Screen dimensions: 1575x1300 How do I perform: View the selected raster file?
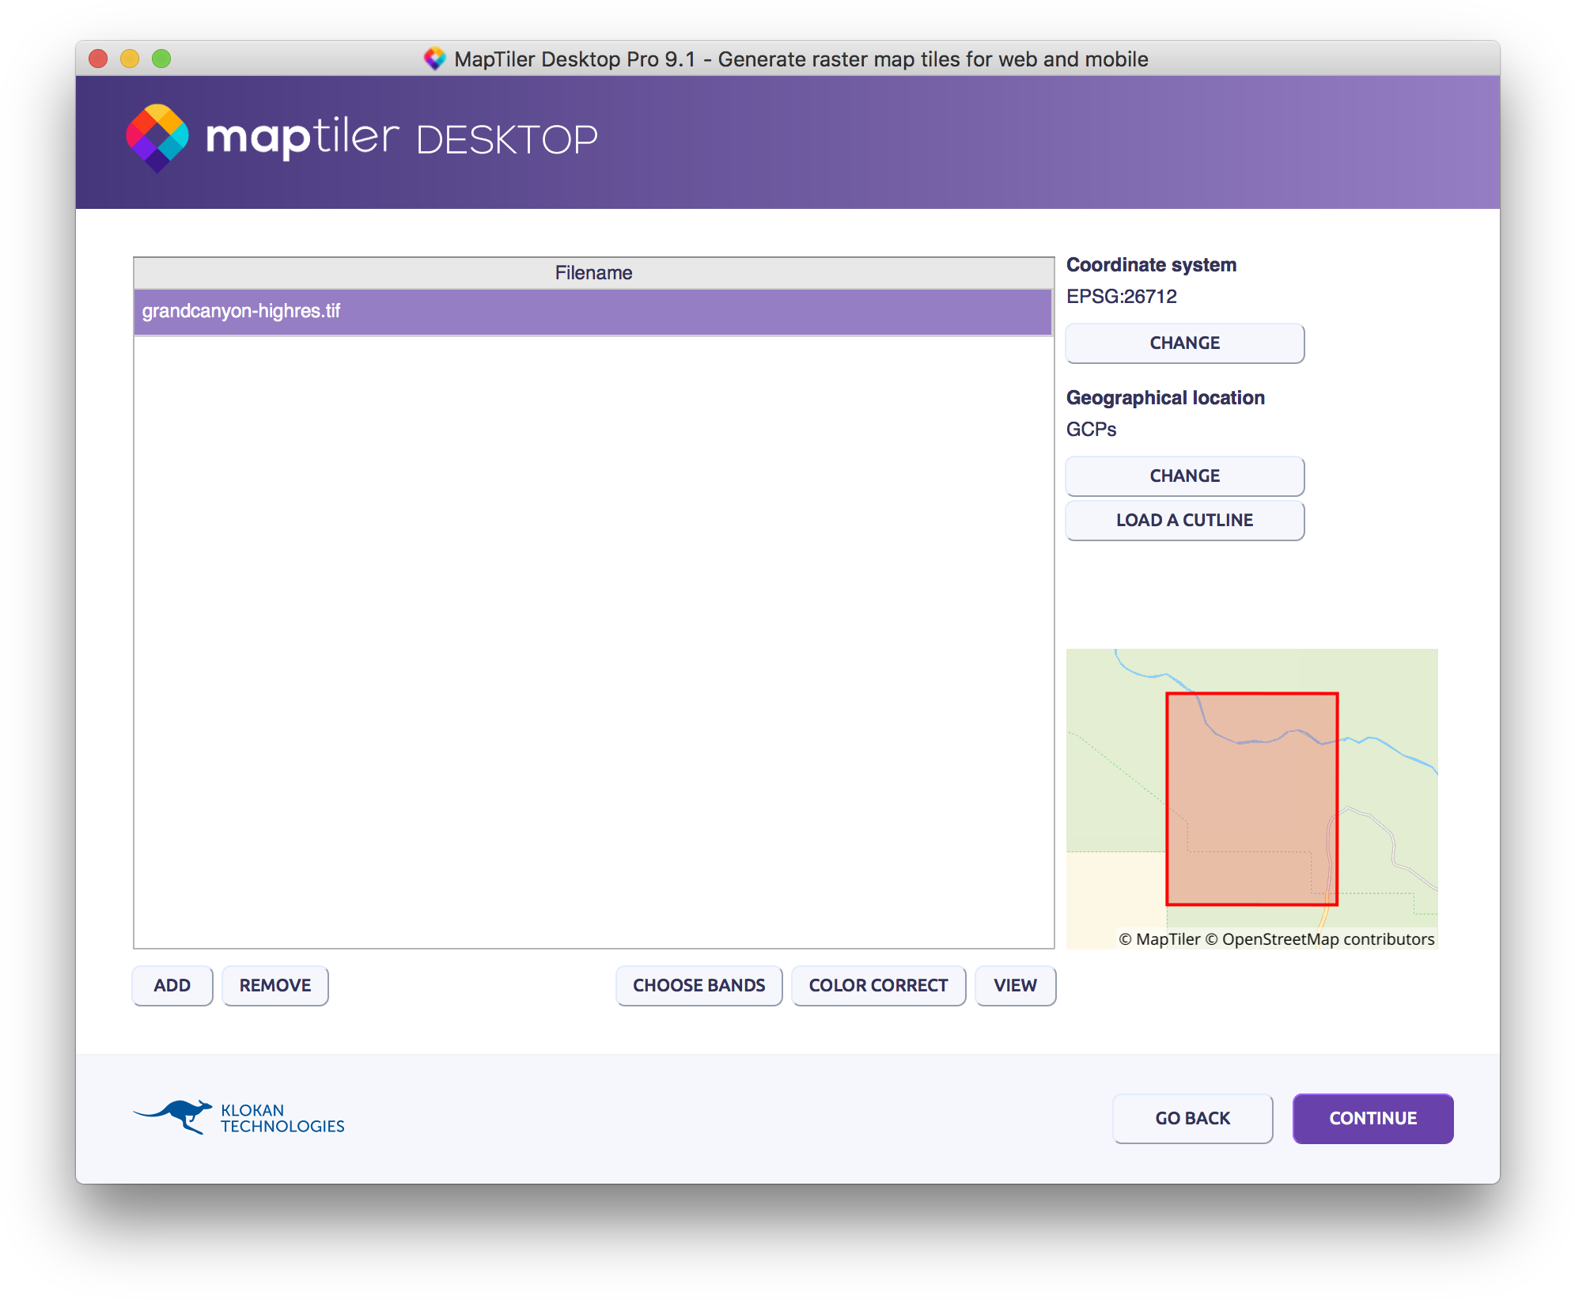pyautogui.click(x=1016, y=986)
